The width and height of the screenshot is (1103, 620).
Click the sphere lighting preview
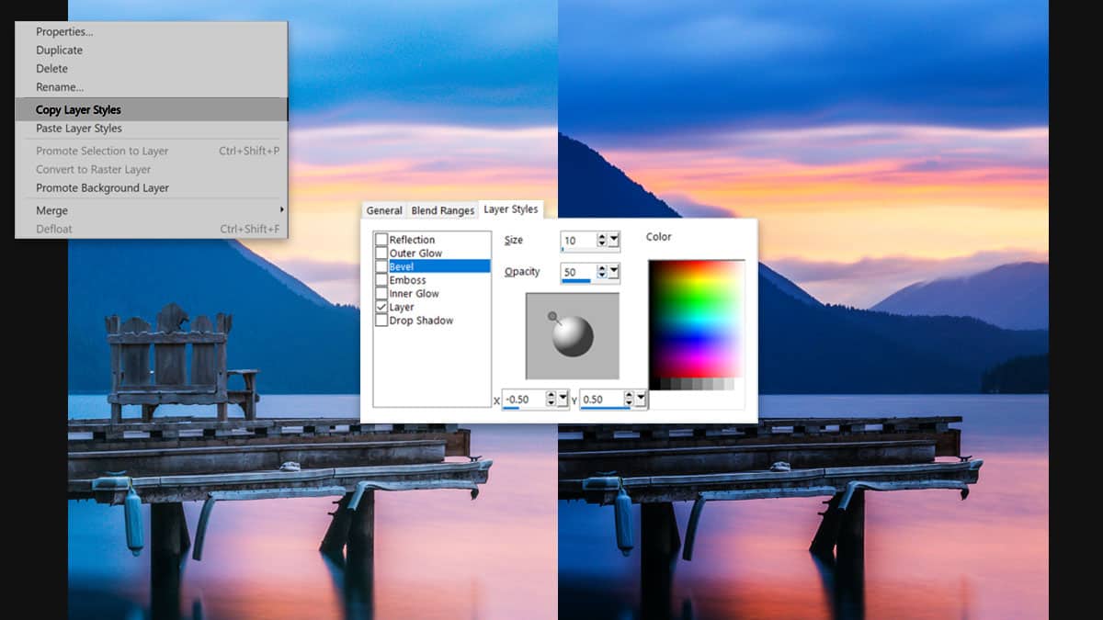tap(572, 336)
